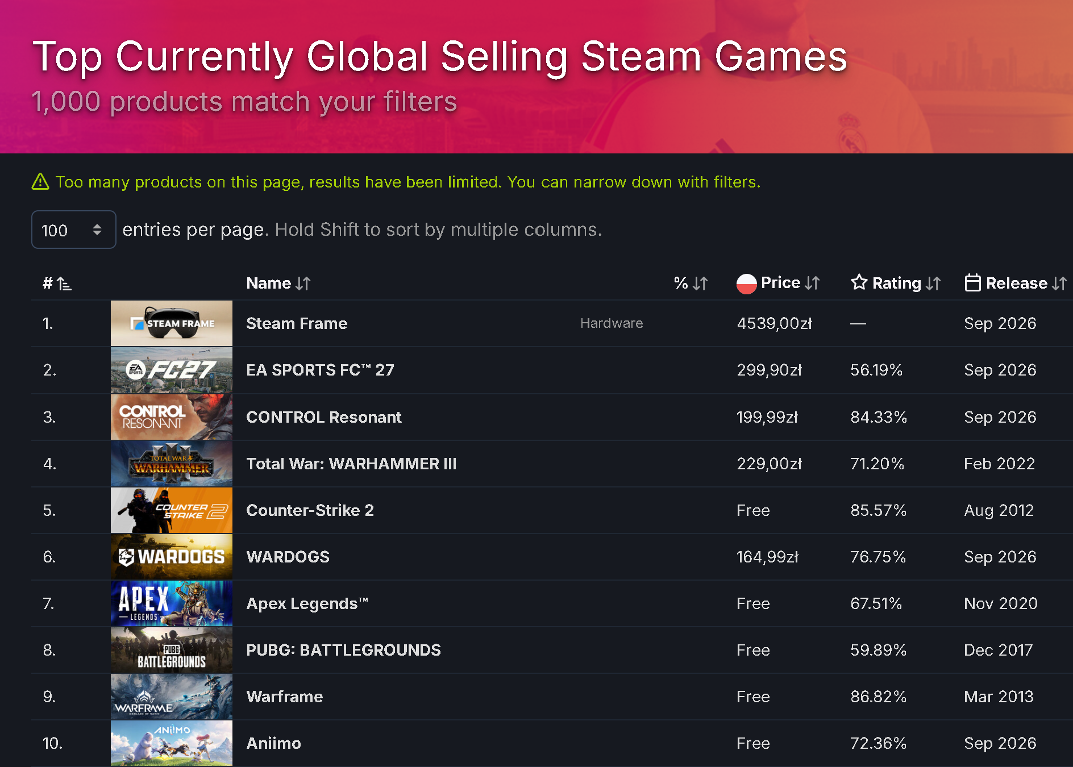This screenshot has height=767, width=1073.
Task: Open the EA SPORTS FC™ 27 link
Action: [x=320, y=370]
